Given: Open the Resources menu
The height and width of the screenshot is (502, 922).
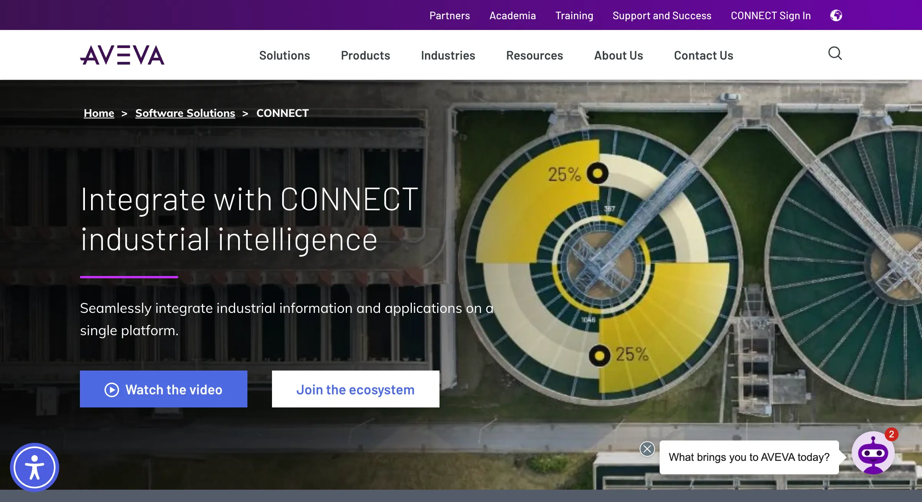Looking at the screenshot, I should click(x=534, y=55).
